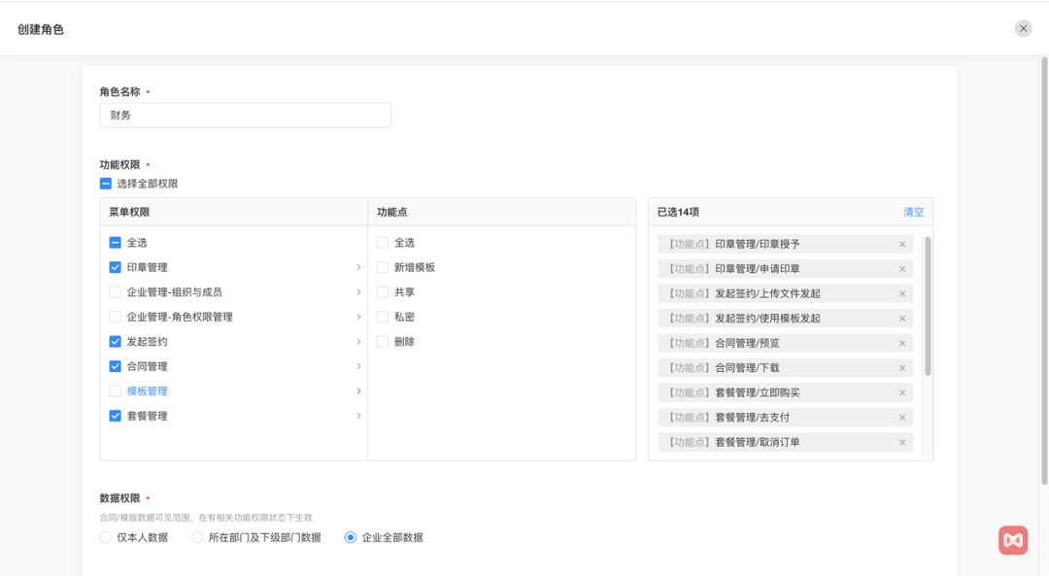
Task: Expand 发起签约 row chevron
Action: [x=358, y=341]
